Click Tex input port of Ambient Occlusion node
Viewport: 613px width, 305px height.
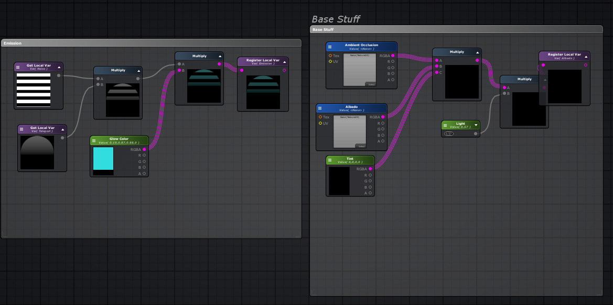click(x=330, y=56)
